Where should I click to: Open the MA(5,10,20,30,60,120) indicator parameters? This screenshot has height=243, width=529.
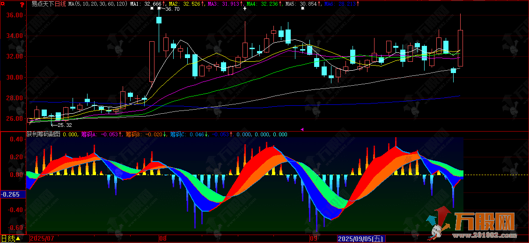tap(97, 4)
